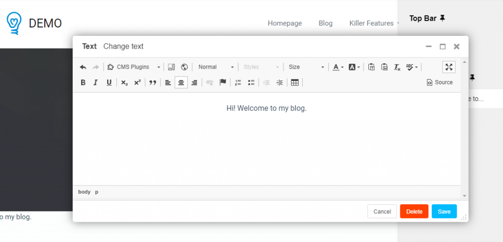Expand the font Size dropdown
This screenshot has height=242, width=503.
(x=306, y=67)
